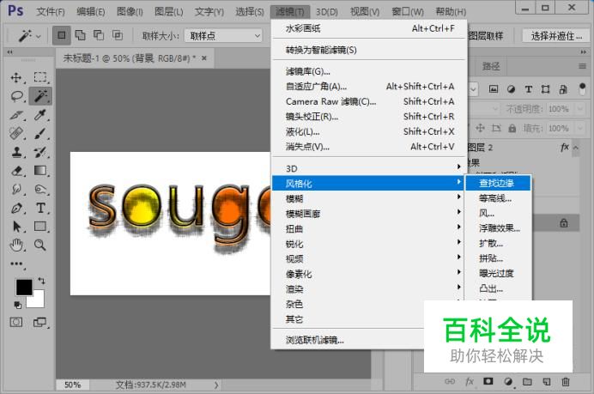This screenshot has height=394, width=594.
Task: Select the Horizontal Type tool
Action: pos(40,208)
